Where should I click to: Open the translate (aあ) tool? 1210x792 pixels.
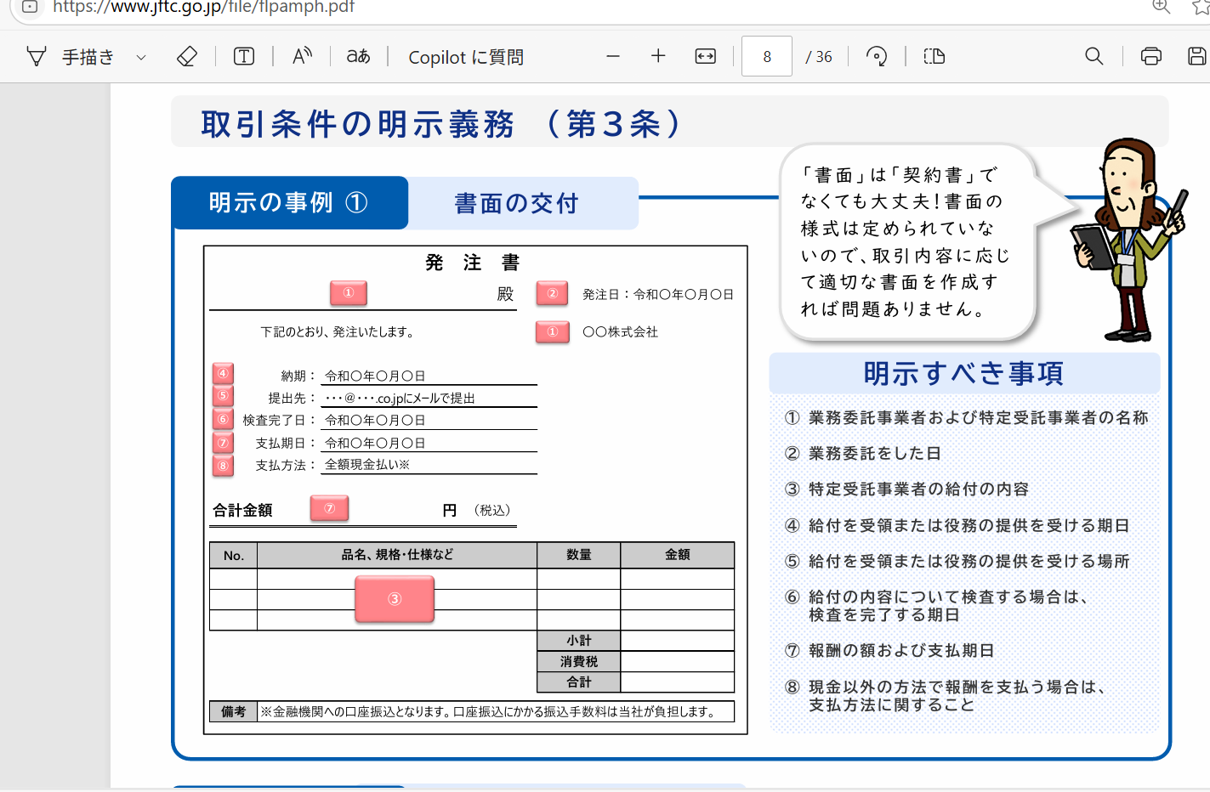click(358, 57)
